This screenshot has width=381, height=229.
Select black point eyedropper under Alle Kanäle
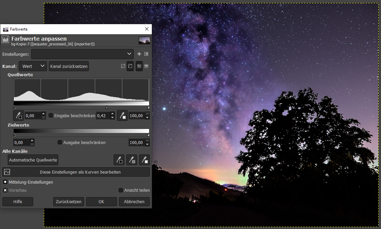pyautogui.click(x=119, y=160)
